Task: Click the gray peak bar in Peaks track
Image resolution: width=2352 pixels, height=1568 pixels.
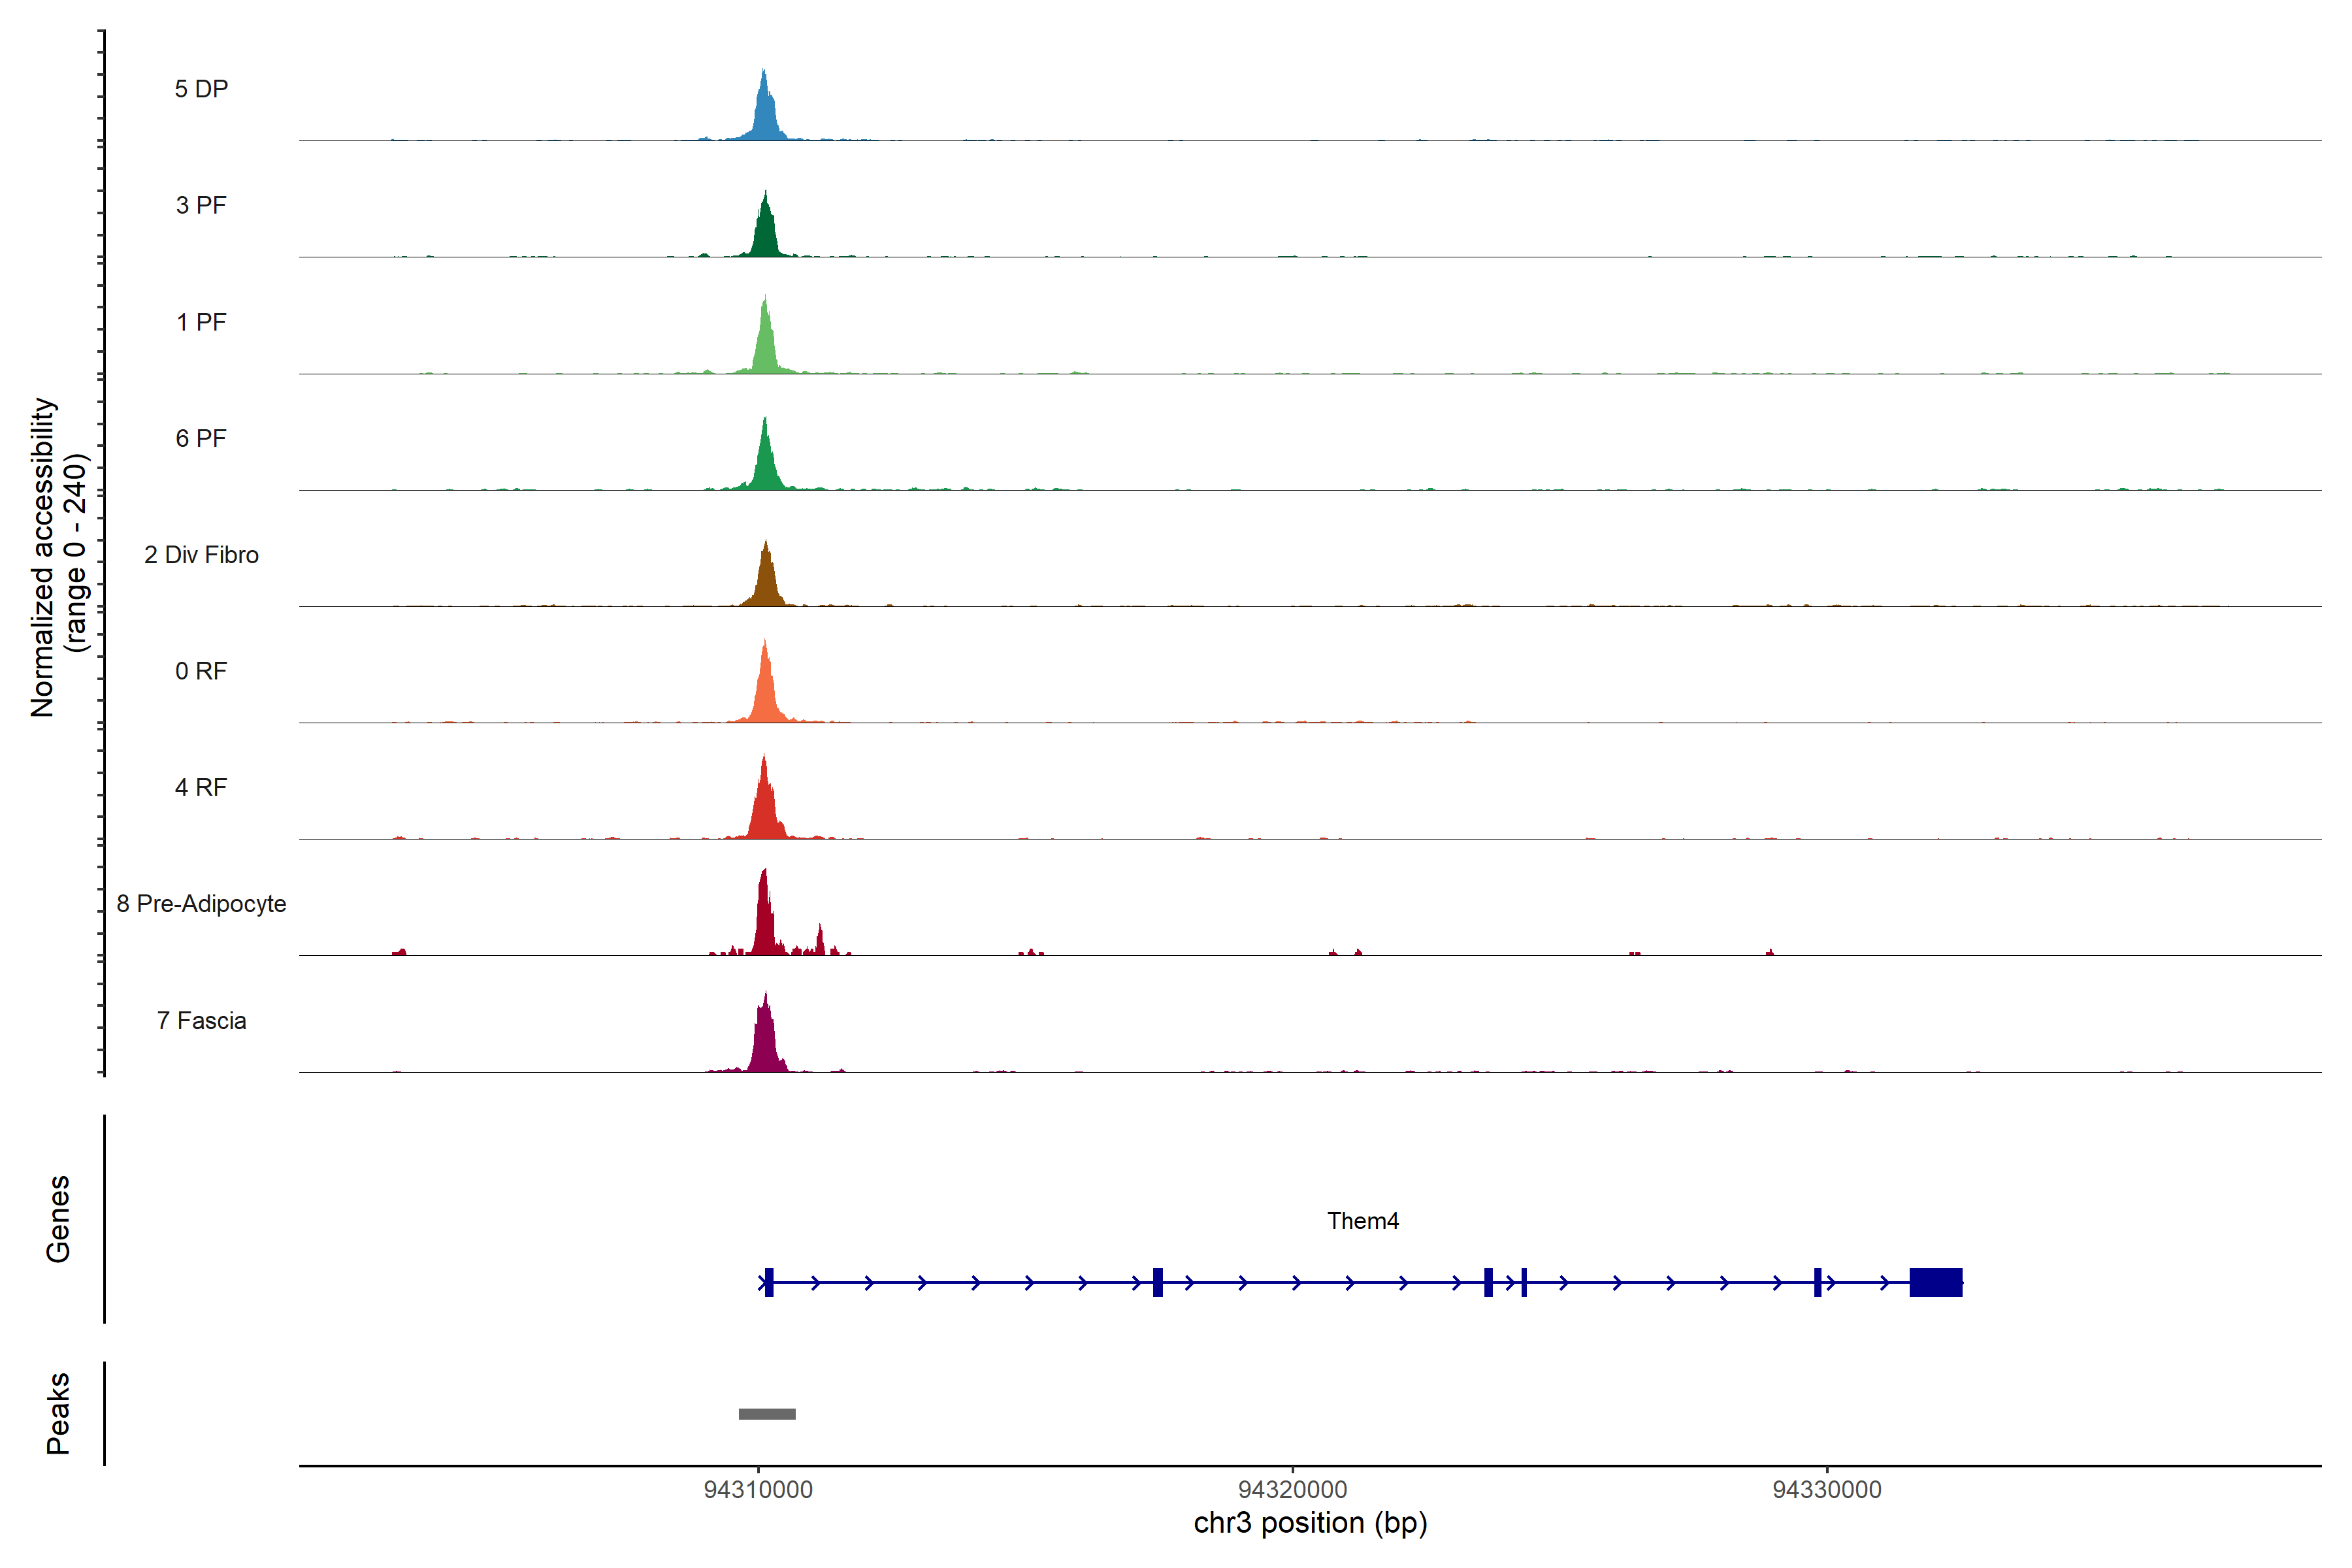Action: [x=767, y=1414]
